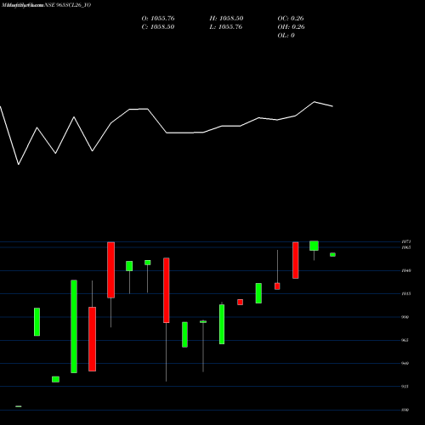Click the OH: 0.26 value
The image size is (425, 425).
pyautogui.click(x=292, y=27)
